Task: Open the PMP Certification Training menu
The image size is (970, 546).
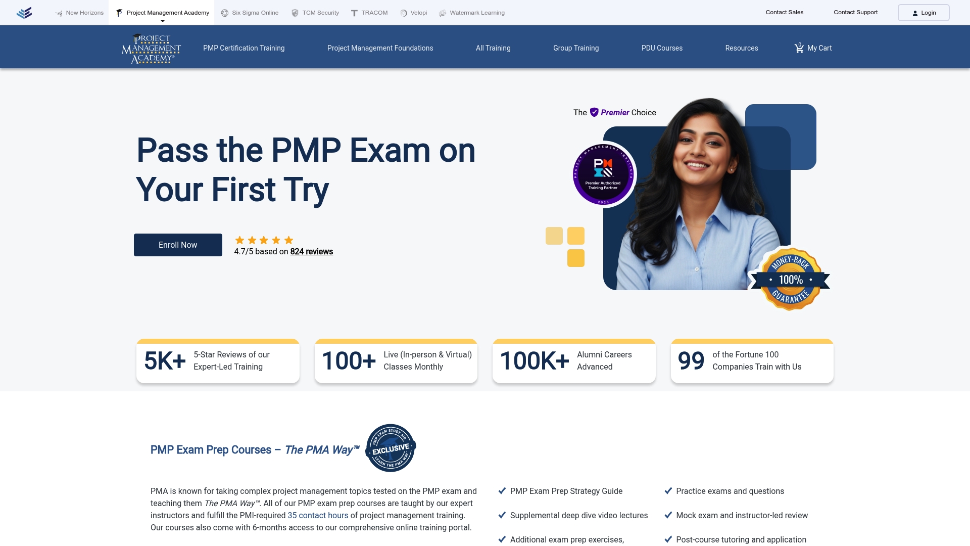Action: [244, 48]
